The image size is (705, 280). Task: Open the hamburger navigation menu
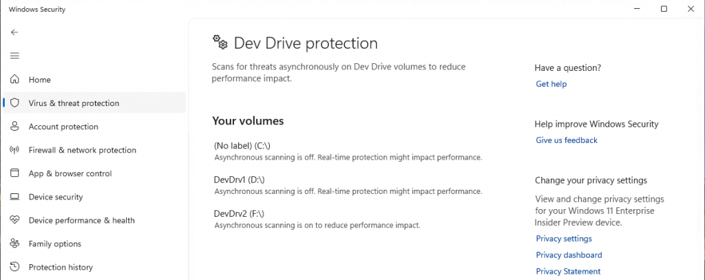coord(14,56)
